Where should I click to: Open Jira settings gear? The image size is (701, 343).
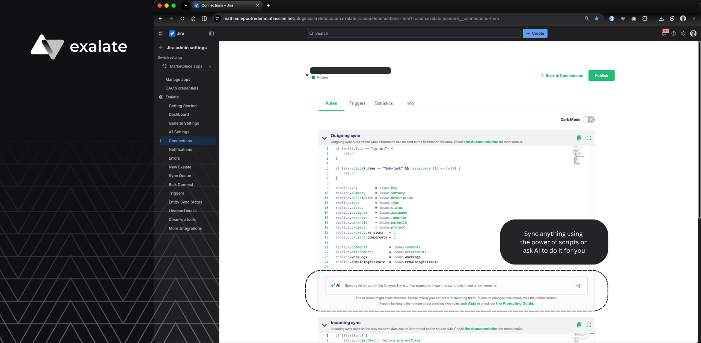point(683,34)
